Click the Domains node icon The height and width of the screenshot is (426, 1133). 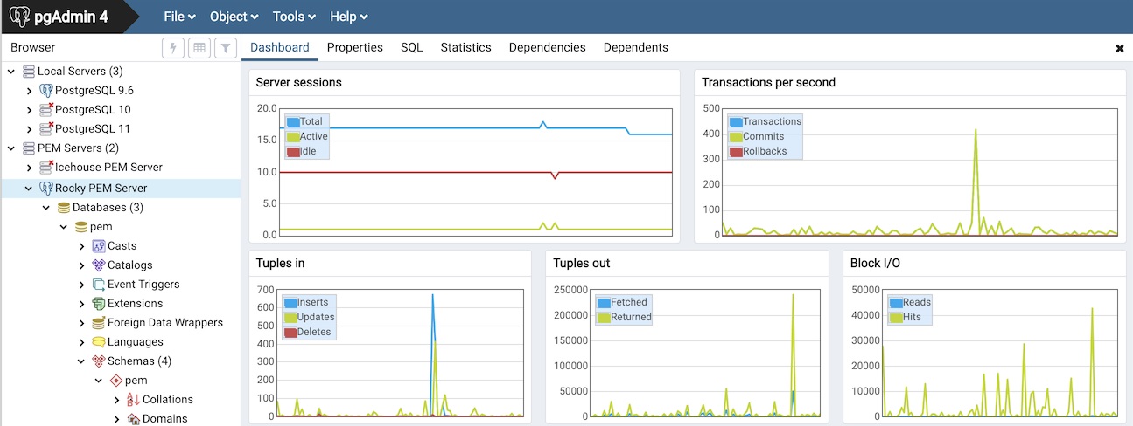(134, 419)
